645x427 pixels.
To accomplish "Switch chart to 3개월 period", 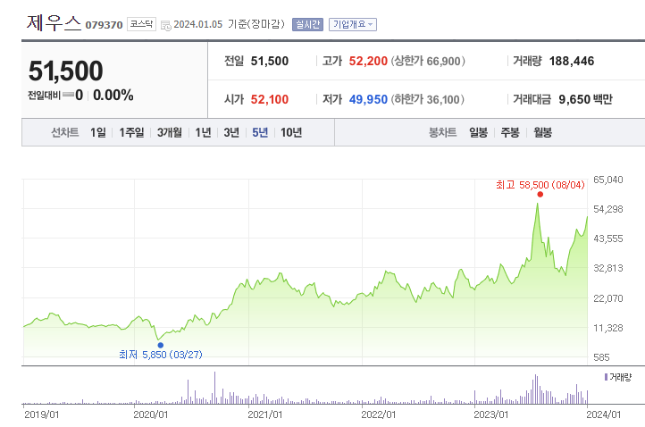I will (x=169, y=132).
